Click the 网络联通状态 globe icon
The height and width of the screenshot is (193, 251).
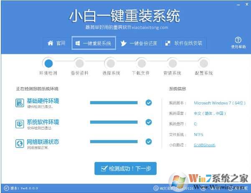[x=20, y=143]
